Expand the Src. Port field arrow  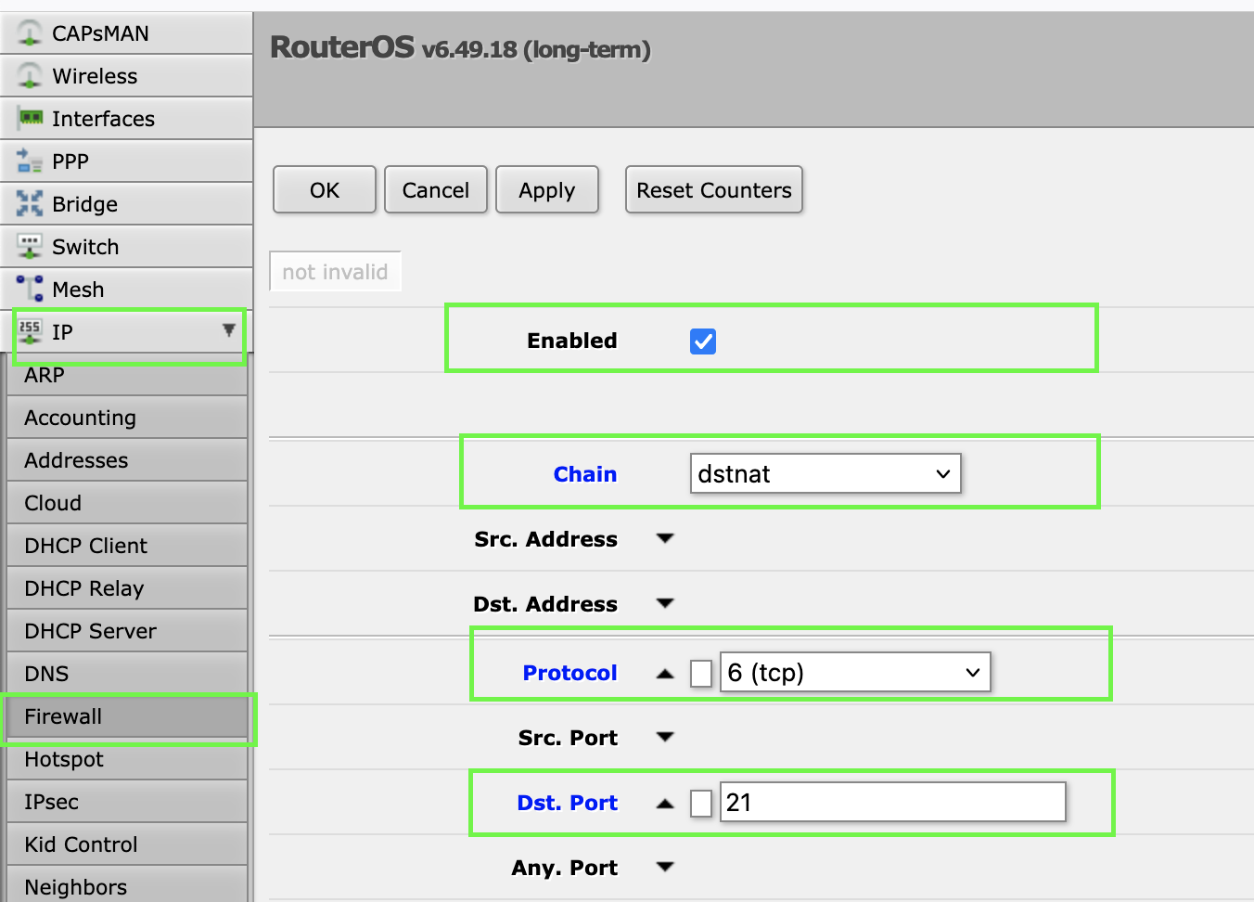[665, 737]
